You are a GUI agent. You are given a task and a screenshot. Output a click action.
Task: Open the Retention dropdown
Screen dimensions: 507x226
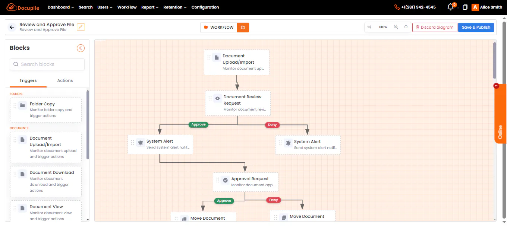pos(175,7)
